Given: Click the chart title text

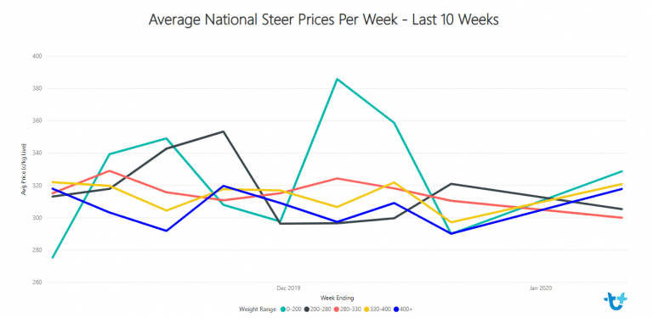Looking at the screenshot, I should pyautogui.click(x=324, y=20).
